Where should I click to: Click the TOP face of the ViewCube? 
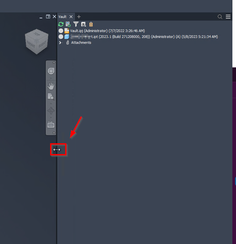coord(37,34)
